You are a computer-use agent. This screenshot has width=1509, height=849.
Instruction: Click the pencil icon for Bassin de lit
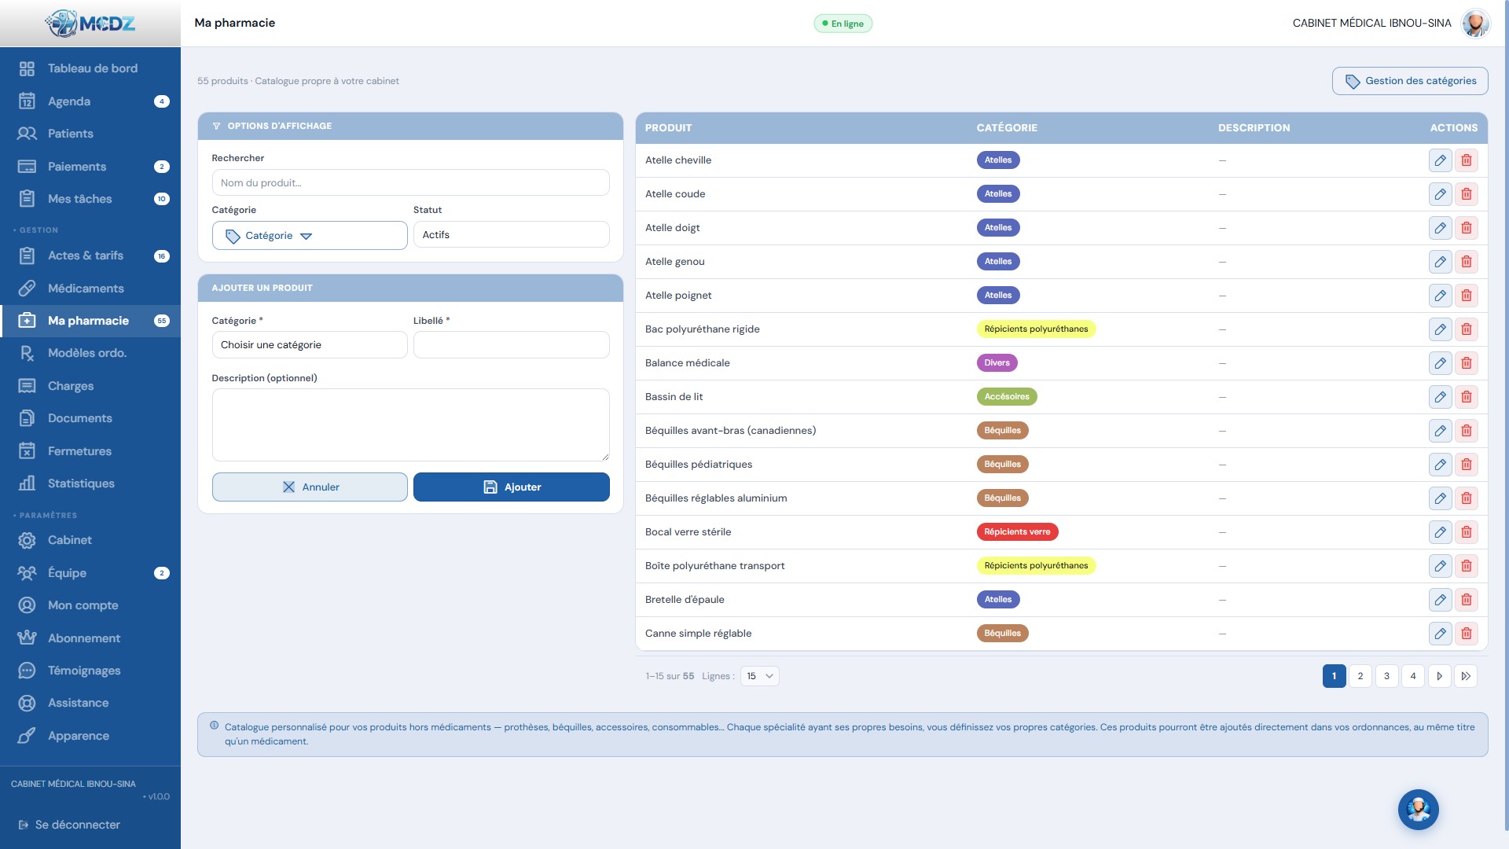[1440, 397]
